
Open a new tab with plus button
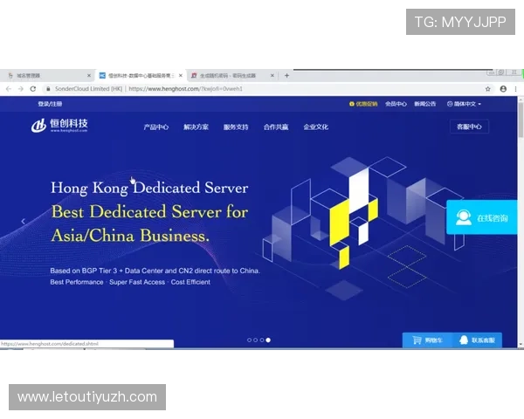click(x=286, y=76)
